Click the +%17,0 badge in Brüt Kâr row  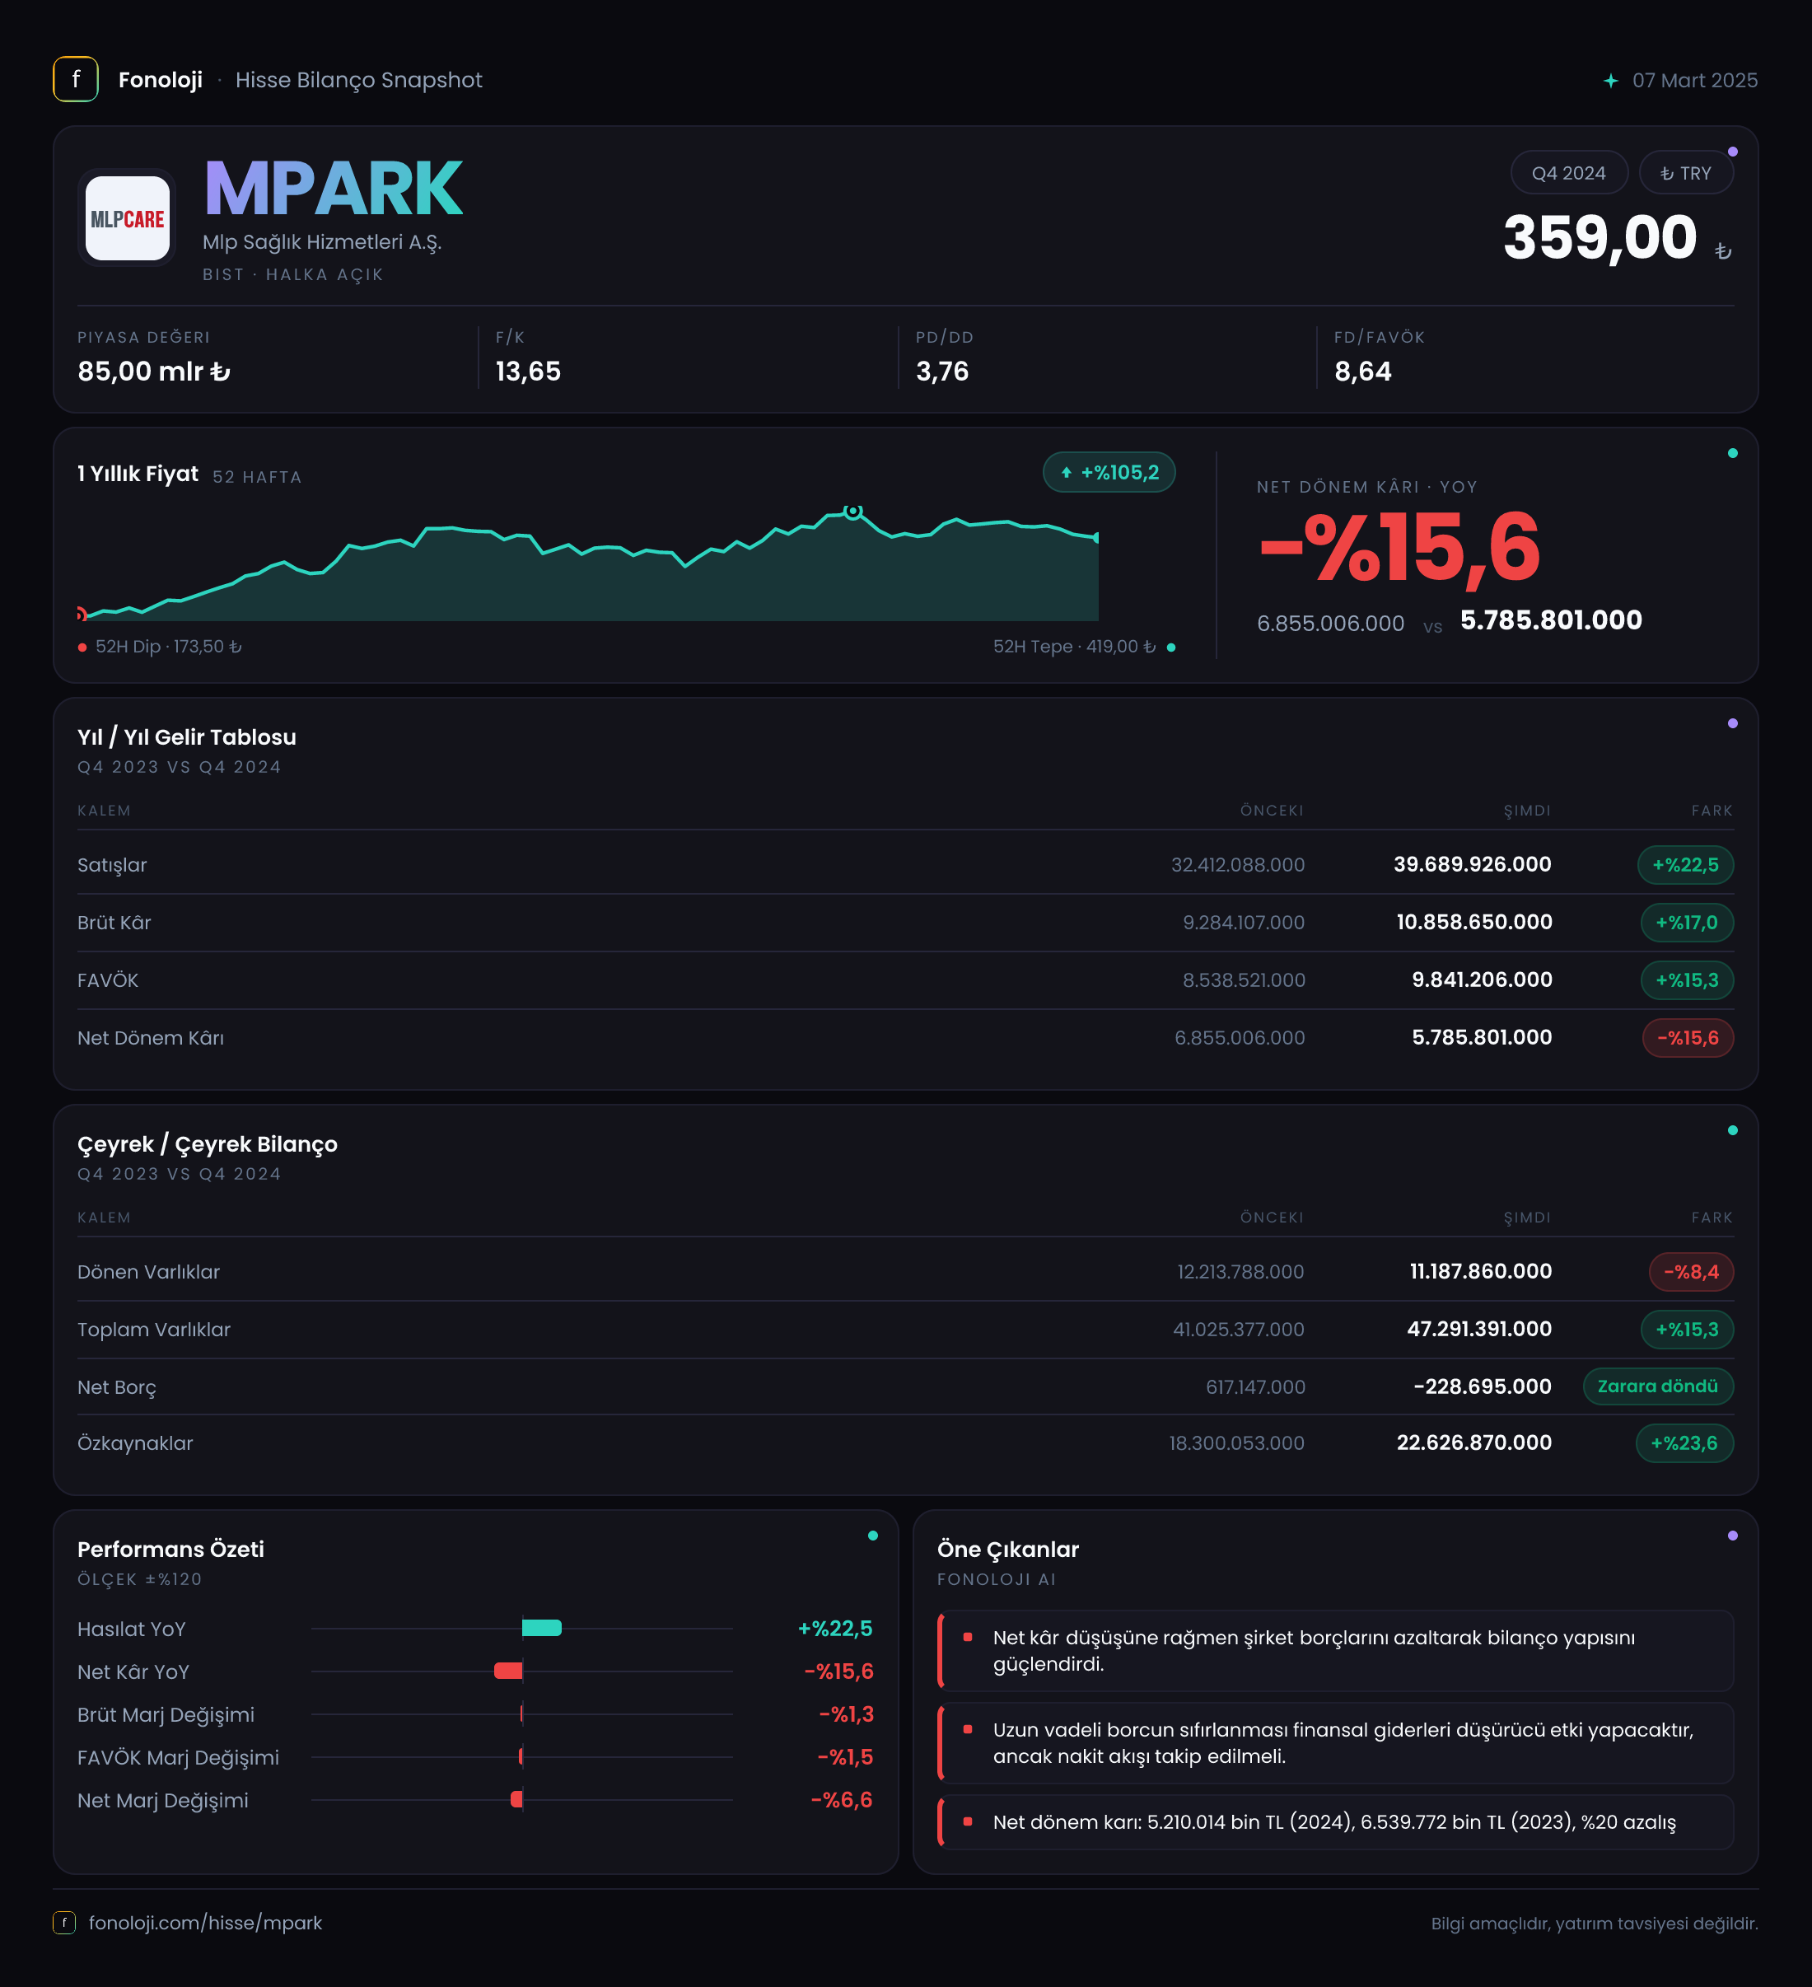(1687, 923)
